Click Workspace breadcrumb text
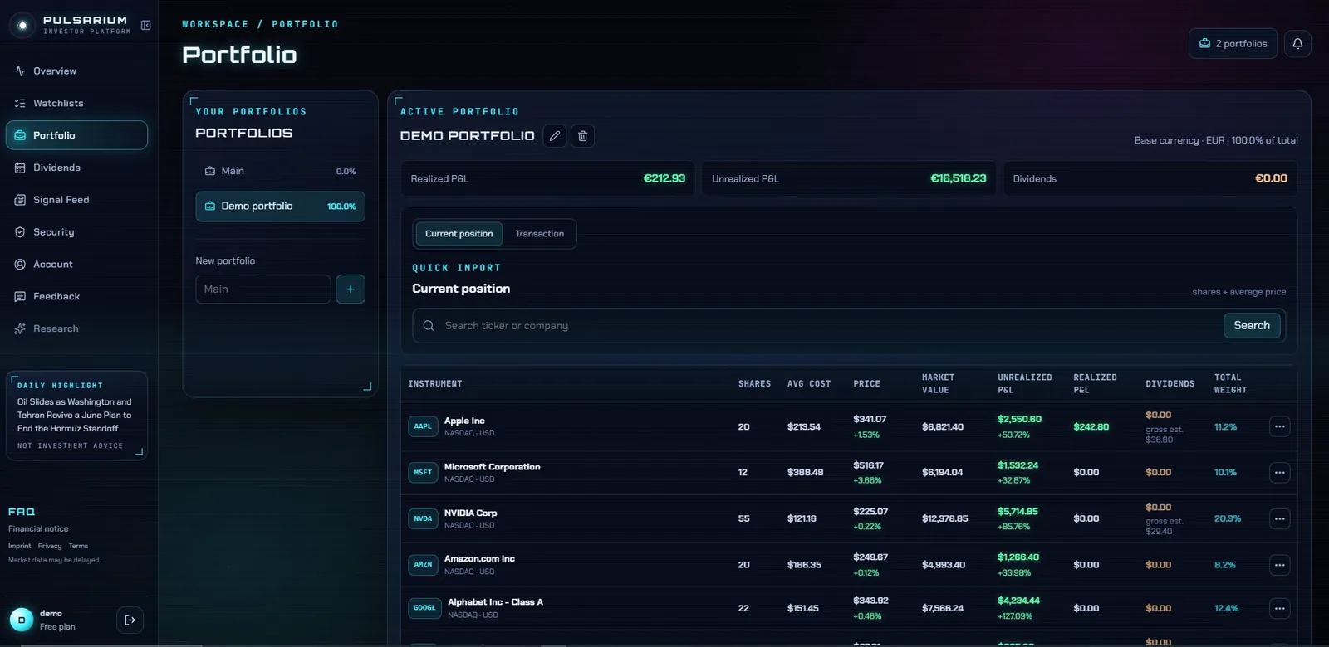Image resolution: width=1329 pixels, height=647 pixels. pos(215,25)
